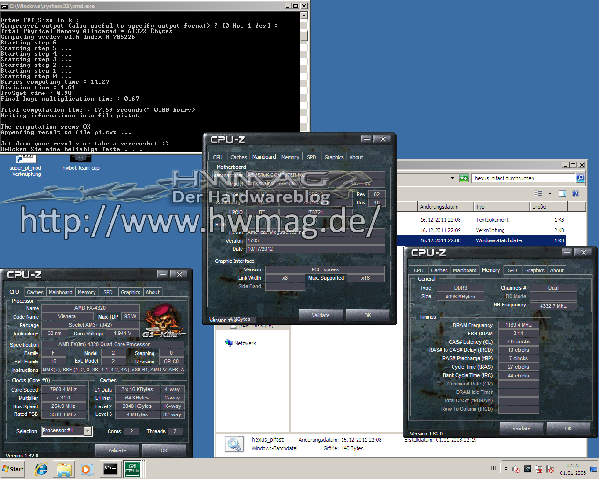
Task: Click the cmd.exe scrollbar up arrow
Action: [304, 15]
